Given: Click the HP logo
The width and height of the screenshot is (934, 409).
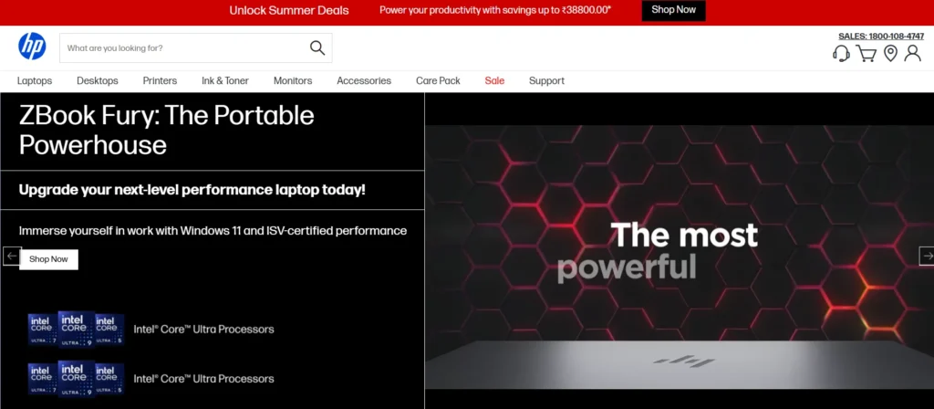Looking at the screenshot, I should [x=32, y=47].
